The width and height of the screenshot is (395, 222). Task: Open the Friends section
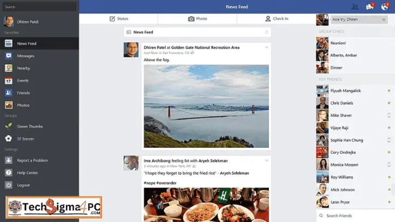click(39, 93)
